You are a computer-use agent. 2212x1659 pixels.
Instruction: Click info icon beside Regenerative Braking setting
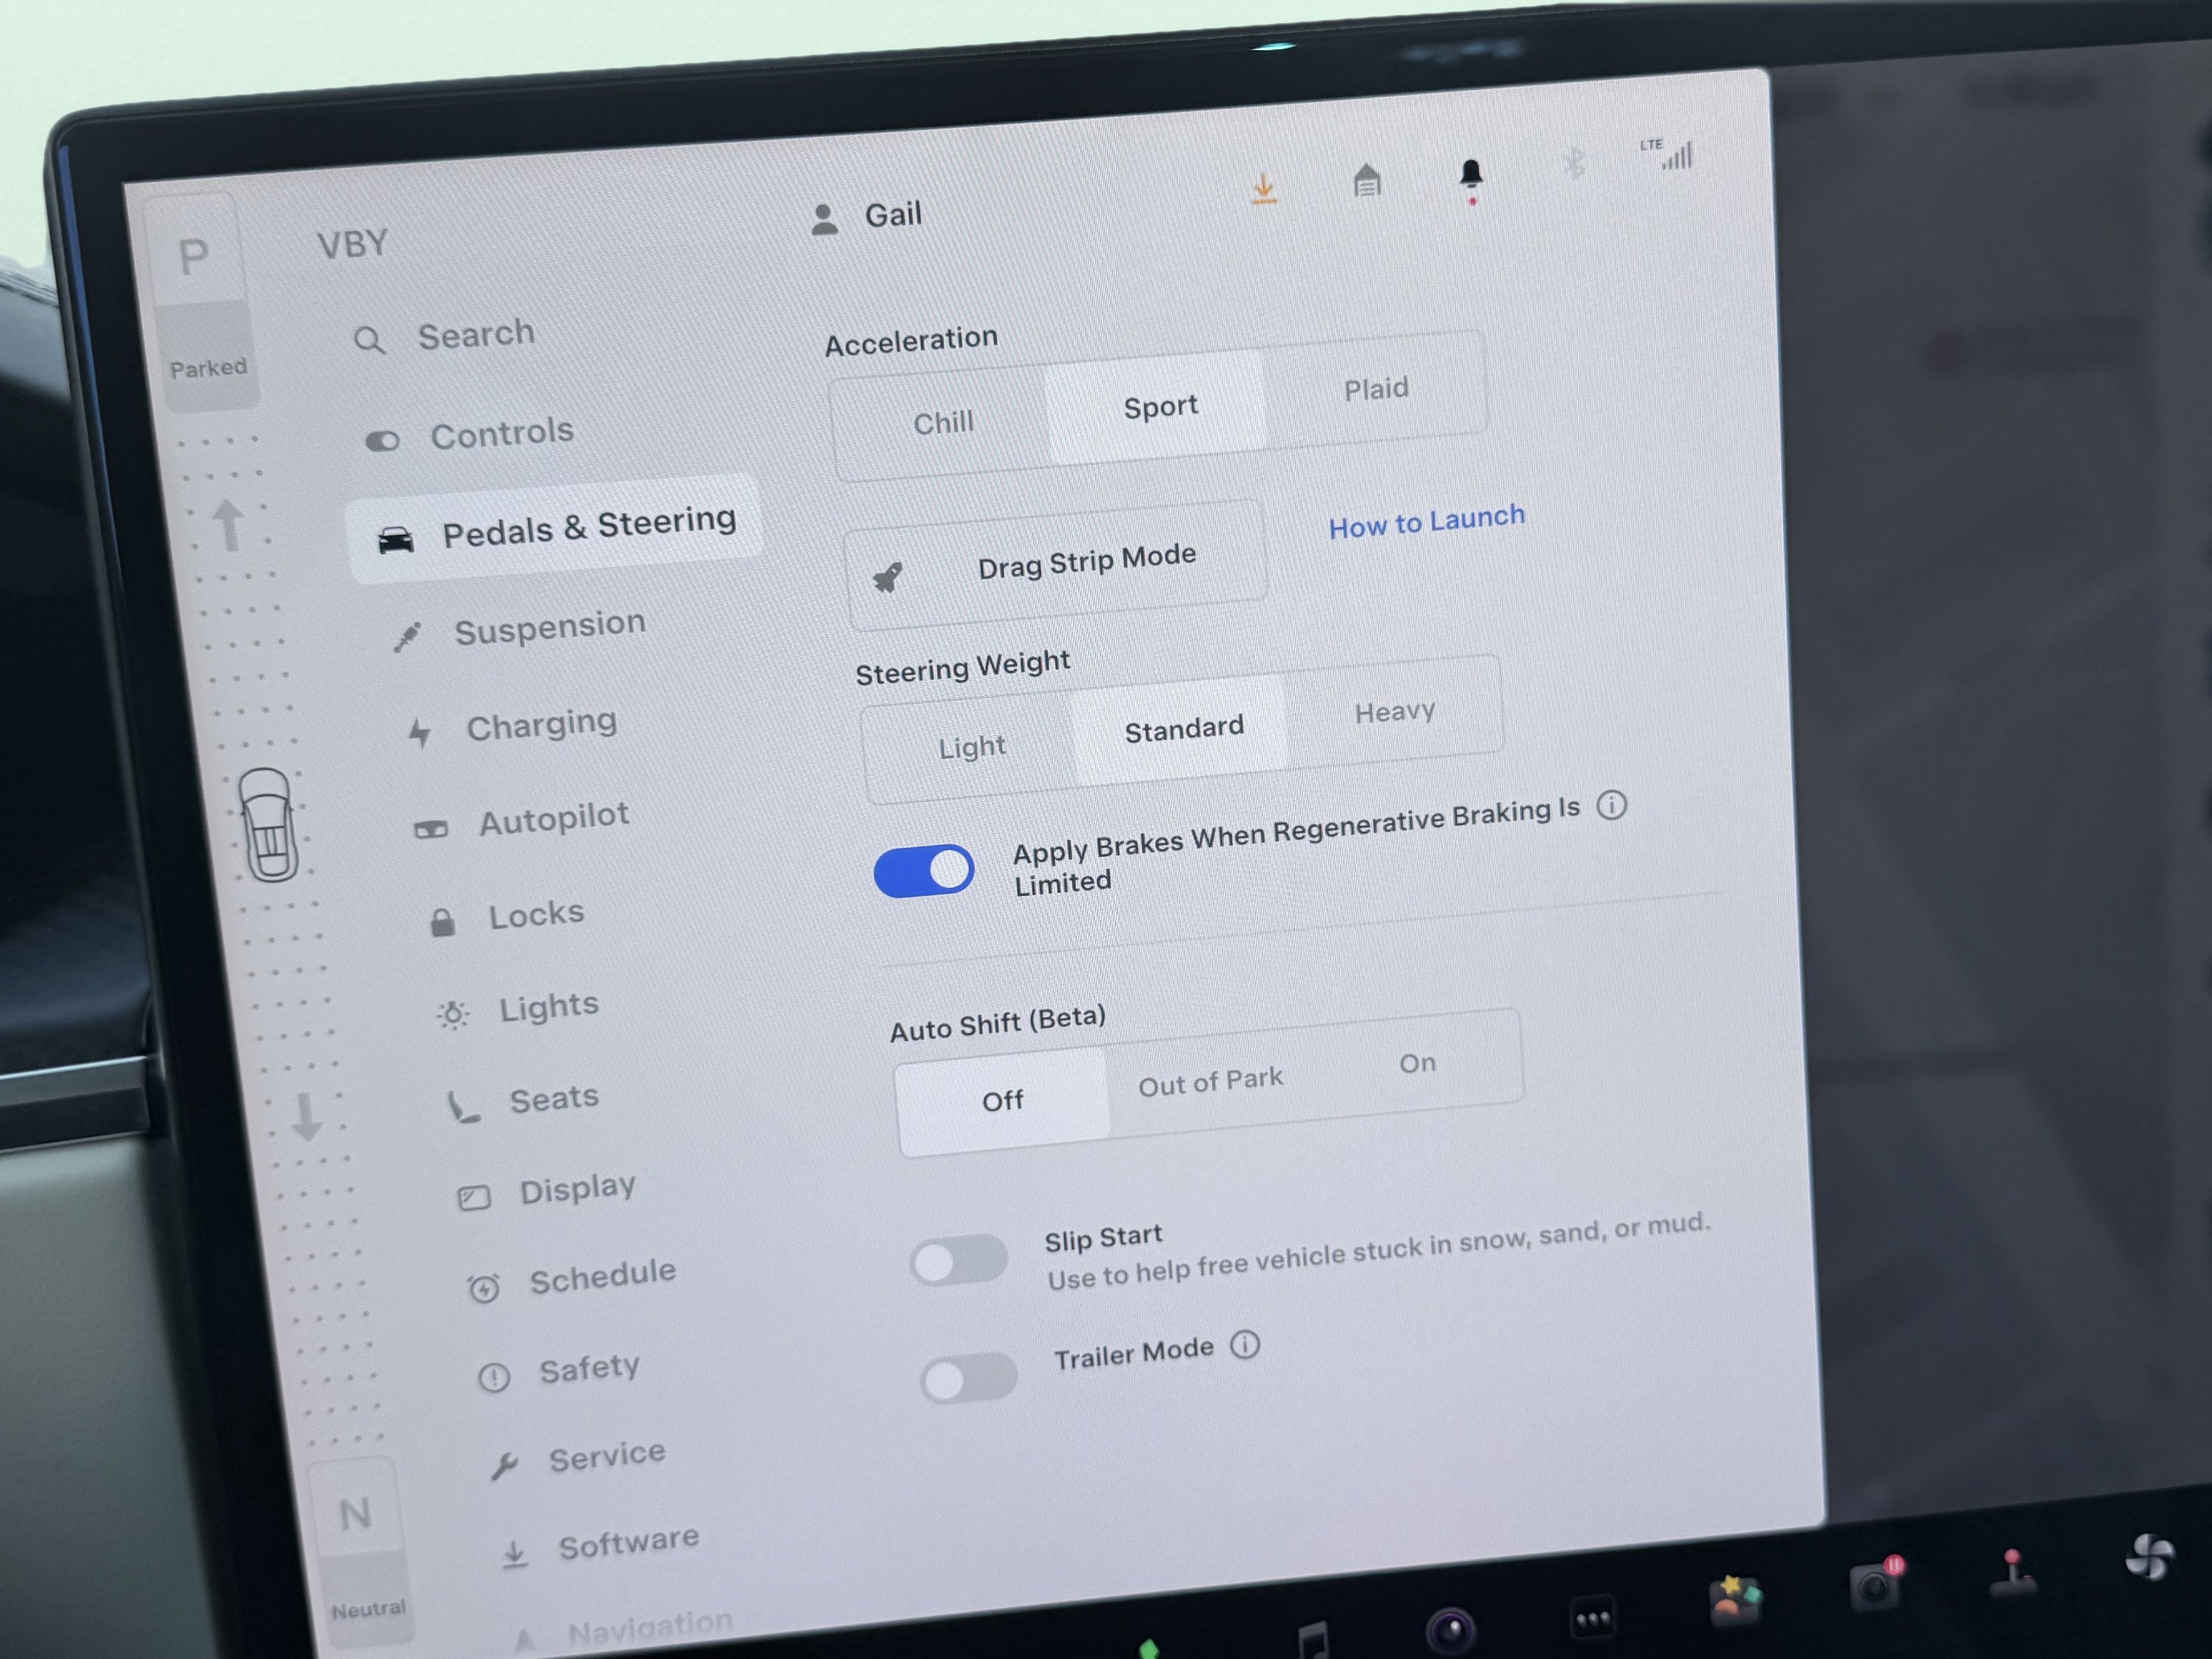[1611, 805]
